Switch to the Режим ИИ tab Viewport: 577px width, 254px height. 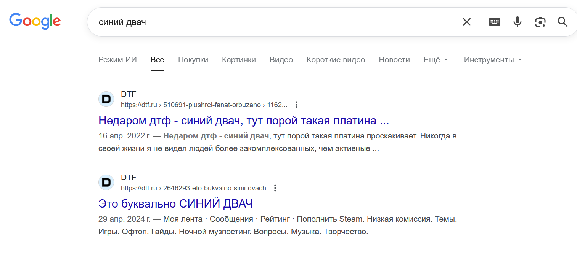coord(117,60)
